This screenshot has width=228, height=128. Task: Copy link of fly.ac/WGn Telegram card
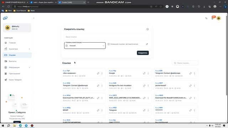(144, 110)
